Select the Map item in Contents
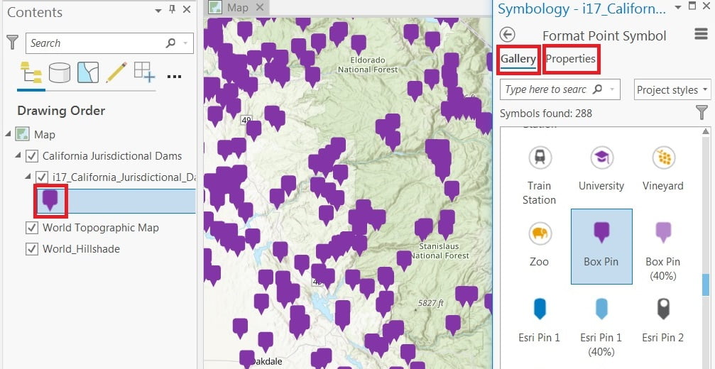 45,134
